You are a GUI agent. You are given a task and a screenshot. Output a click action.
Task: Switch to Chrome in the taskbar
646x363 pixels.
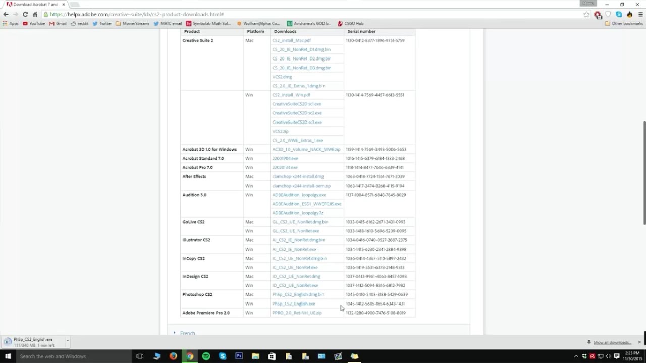tap(190, 356)
